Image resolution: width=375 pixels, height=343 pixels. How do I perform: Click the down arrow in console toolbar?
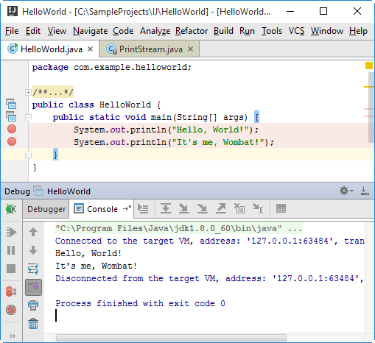33,250
